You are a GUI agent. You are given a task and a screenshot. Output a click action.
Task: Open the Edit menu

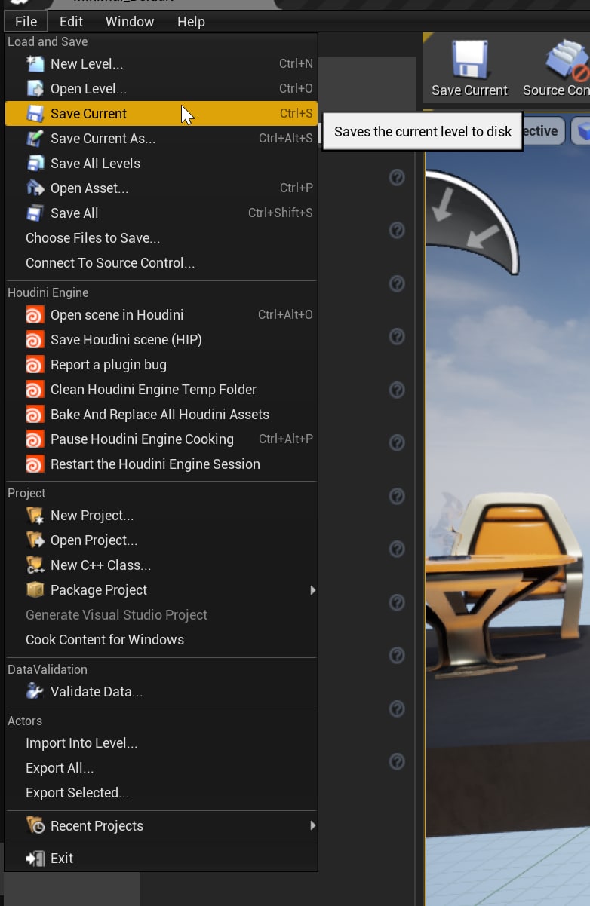pyautogui.click(x=71, y=22)
